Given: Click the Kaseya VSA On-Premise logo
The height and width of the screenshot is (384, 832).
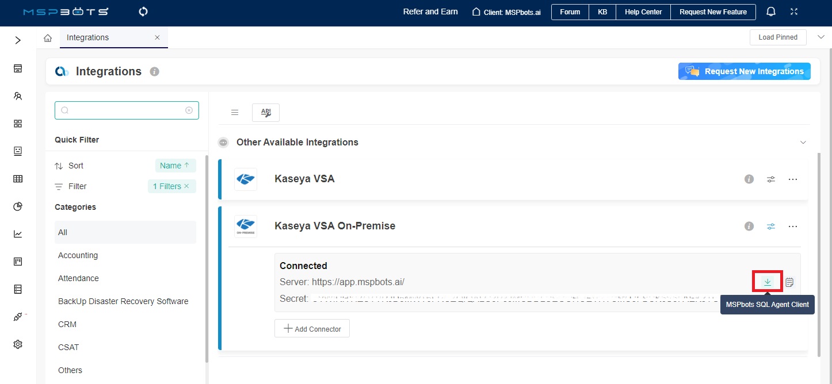Looking at the screenshot, I should [246, 226].
